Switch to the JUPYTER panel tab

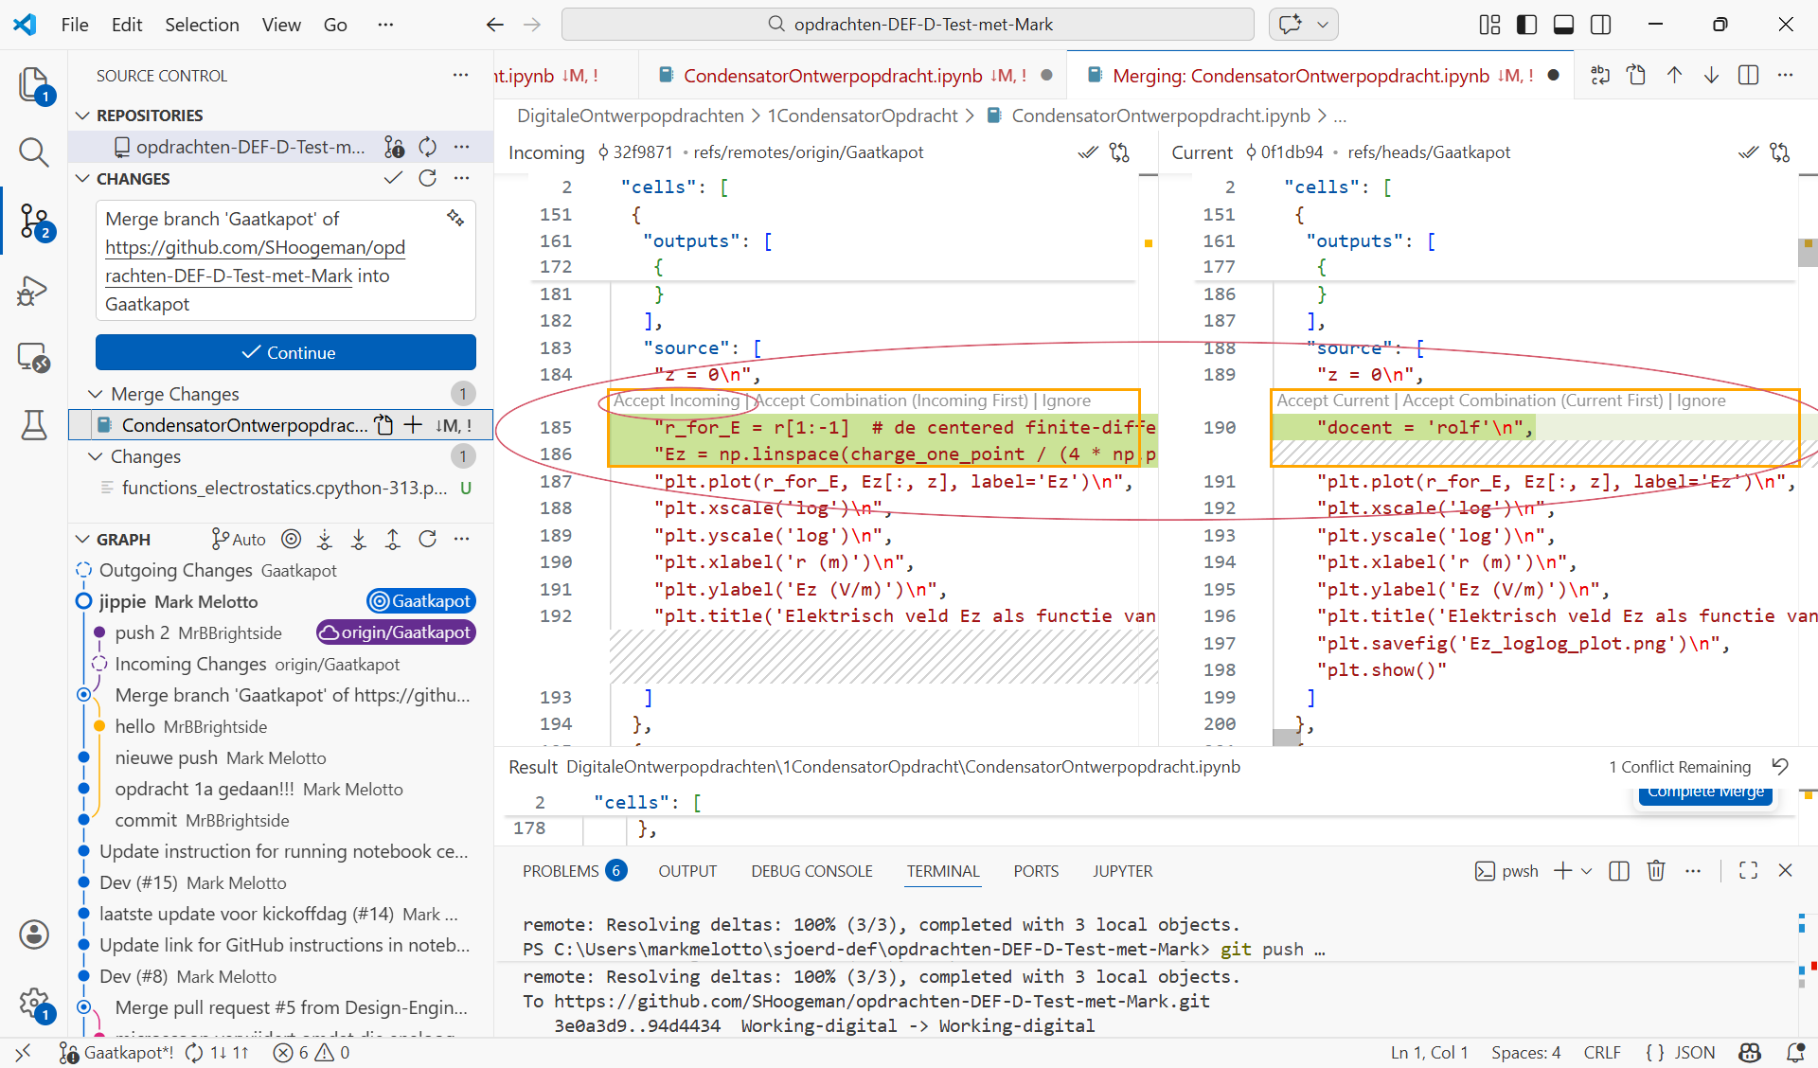tap(1122, 871)
